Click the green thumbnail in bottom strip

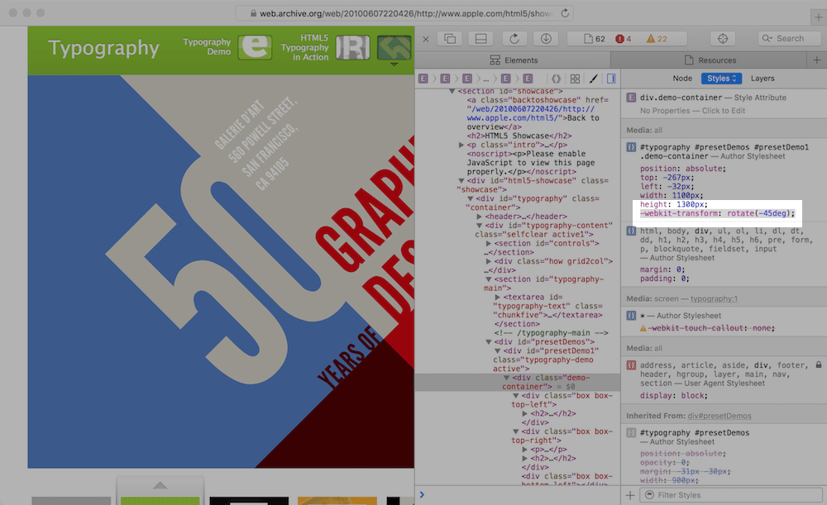(x=160, y=501)
